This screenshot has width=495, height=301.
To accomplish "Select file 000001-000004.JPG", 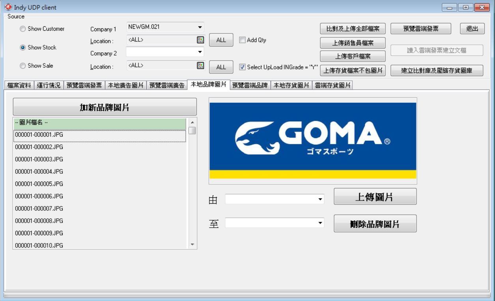I will pyautogui.click(x=100, y=172).
